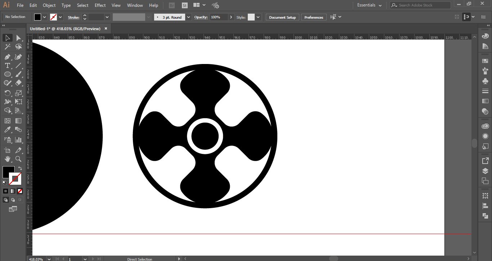Screen dimensions: 492x261
Task: Open the Layers panel icon
Action: (x=485, y=171)
